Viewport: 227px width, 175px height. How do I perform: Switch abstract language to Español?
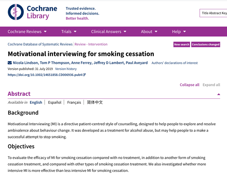55,103
